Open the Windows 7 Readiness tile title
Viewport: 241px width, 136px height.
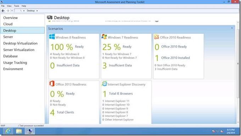point(123,37)
